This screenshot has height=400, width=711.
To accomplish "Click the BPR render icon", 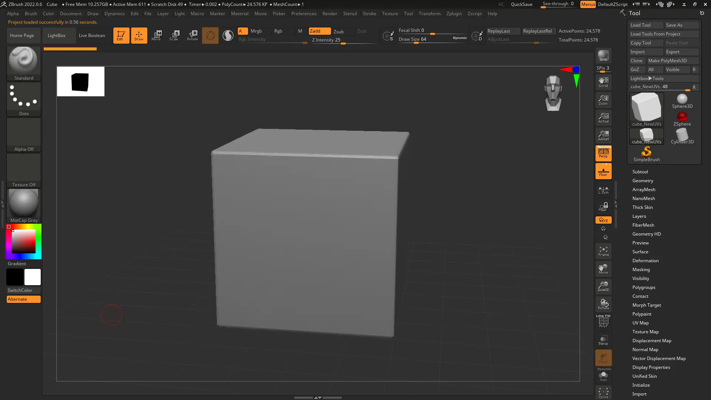I will click(603, 56).
